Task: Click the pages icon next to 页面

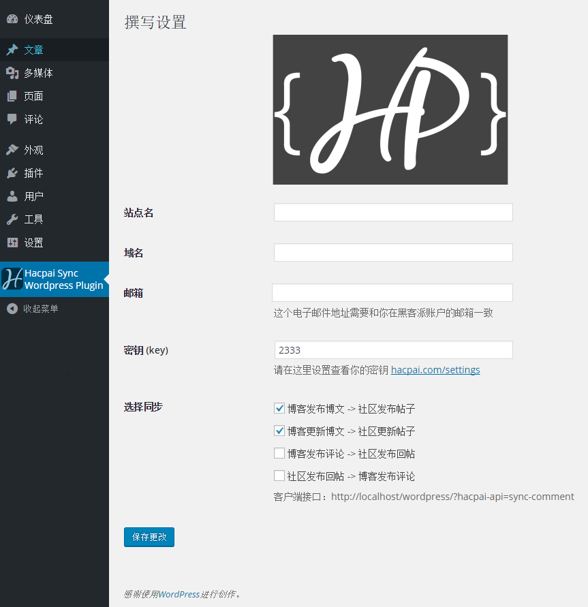Action: pyautogui.click(x=12, y=97)
